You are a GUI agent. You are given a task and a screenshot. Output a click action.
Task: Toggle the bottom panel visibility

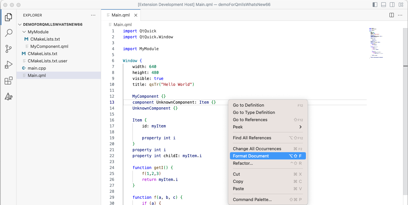383,5
